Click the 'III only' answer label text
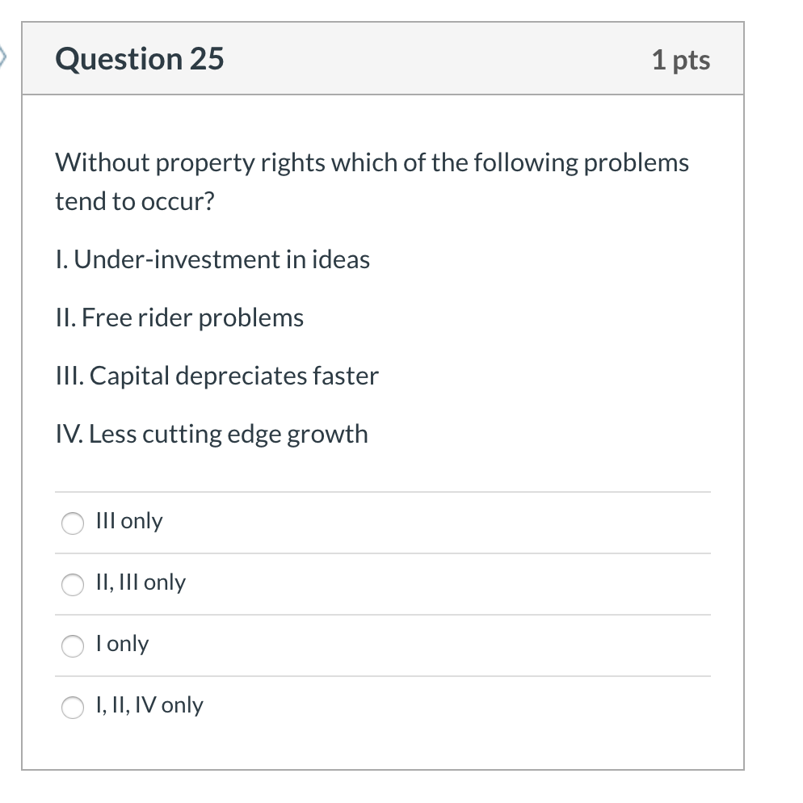 click(x=128, y=521)
